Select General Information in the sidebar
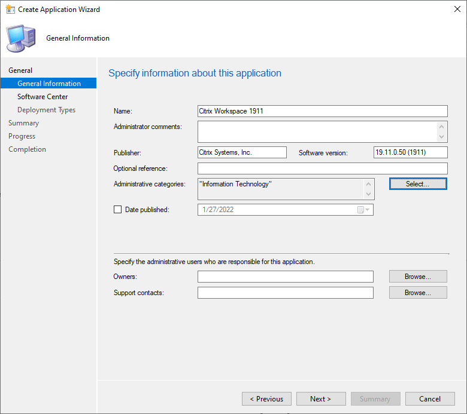 (x=48, y=83)
